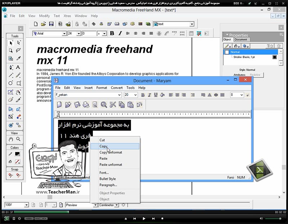Click KMPlayer next track button
The height and width of the screenshot is (224, 288).
click(x=153, y=219)
